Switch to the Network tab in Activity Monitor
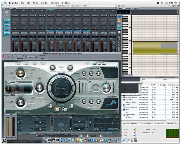 pos(170,123)
